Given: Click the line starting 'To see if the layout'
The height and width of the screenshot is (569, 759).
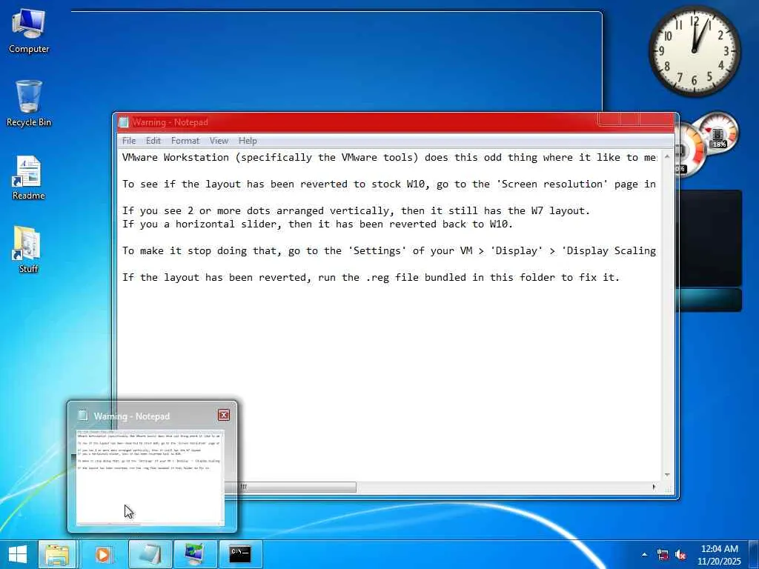Looking at the screenshot, I should coord(389,184).
